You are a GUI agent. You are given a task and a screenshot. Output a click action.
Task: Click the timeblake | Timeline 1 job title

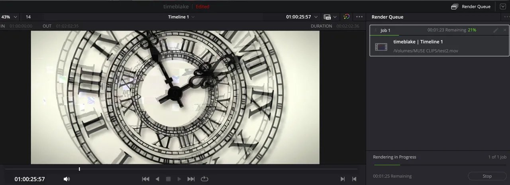point(418,42)
